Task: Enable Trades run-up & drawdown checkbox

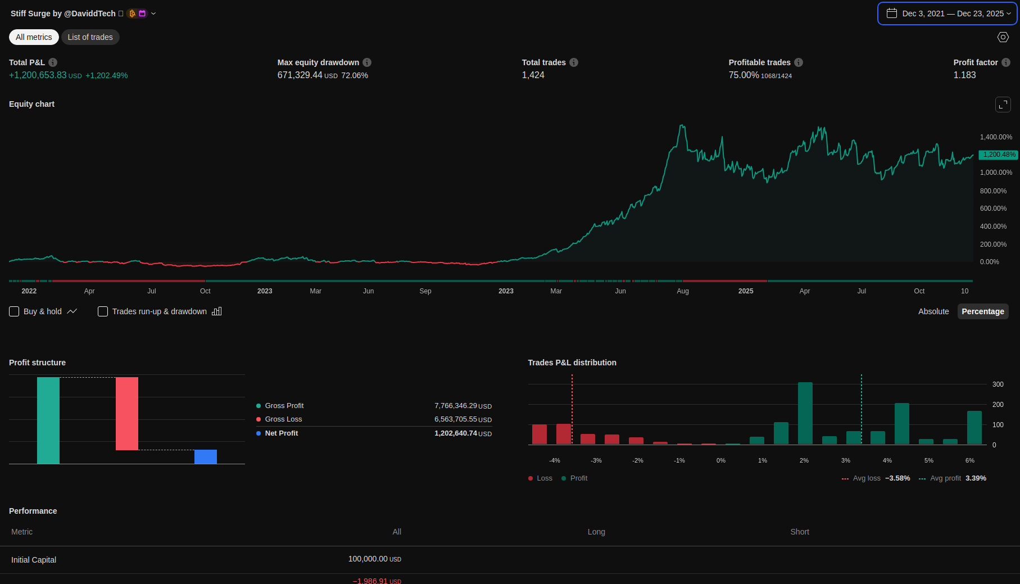Action: (103, 311)
